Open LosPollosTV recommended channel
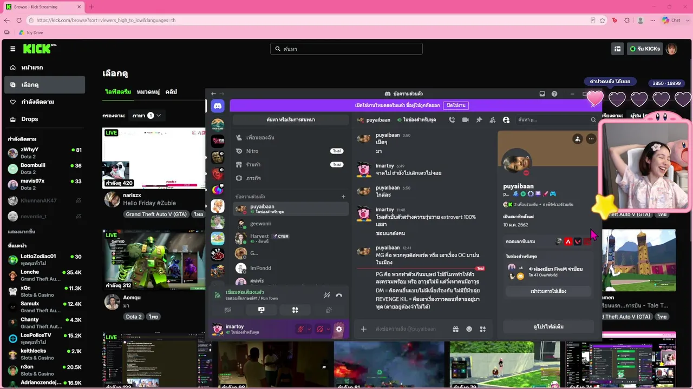 [x=44, y=338]
